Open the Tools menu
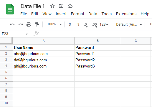 click(x=107, y=14)
